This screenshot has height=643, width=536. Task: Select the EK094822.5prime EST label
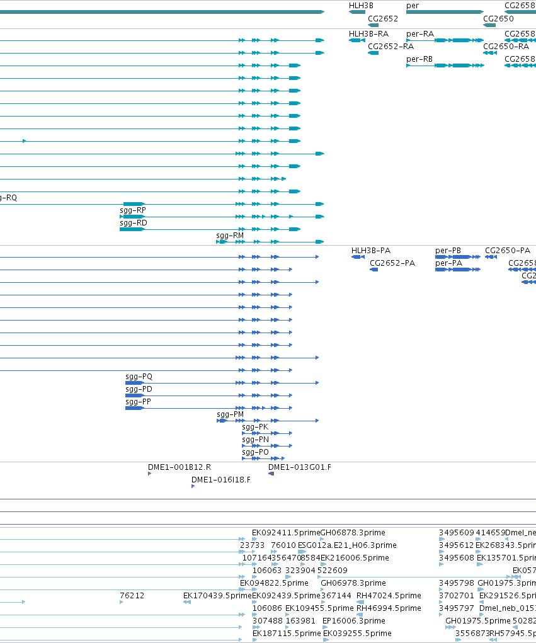(x=274, y=583)
